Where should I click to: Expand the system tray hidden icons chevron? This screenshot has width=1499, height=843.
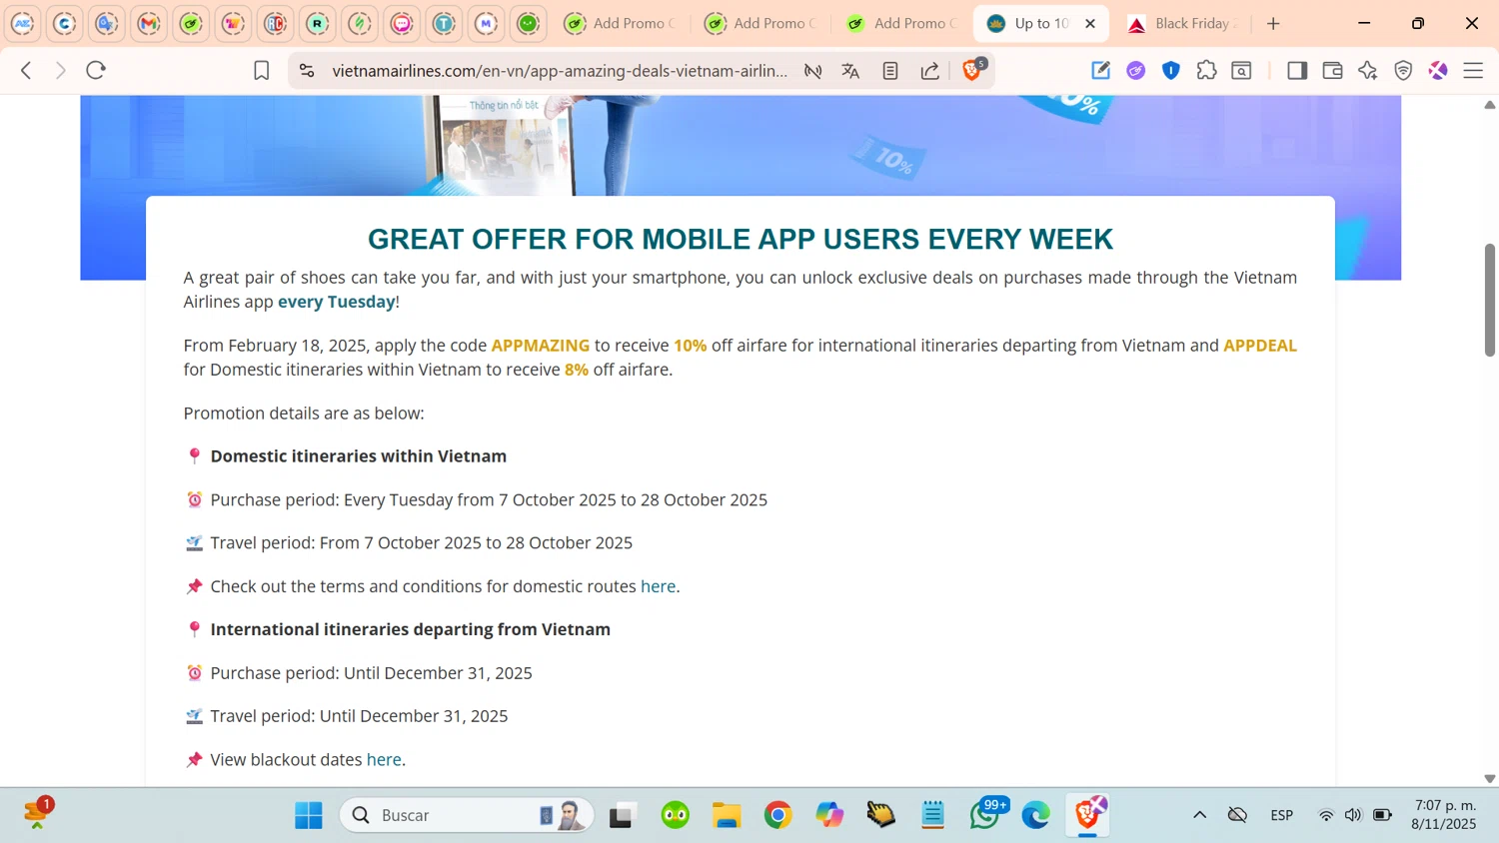tap(1199, 815)
